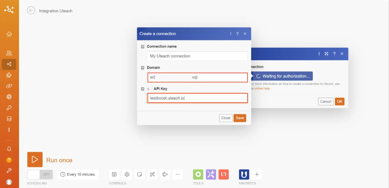Open the Data stores database icon
The image size is (389, 188).
coord(9,119)
